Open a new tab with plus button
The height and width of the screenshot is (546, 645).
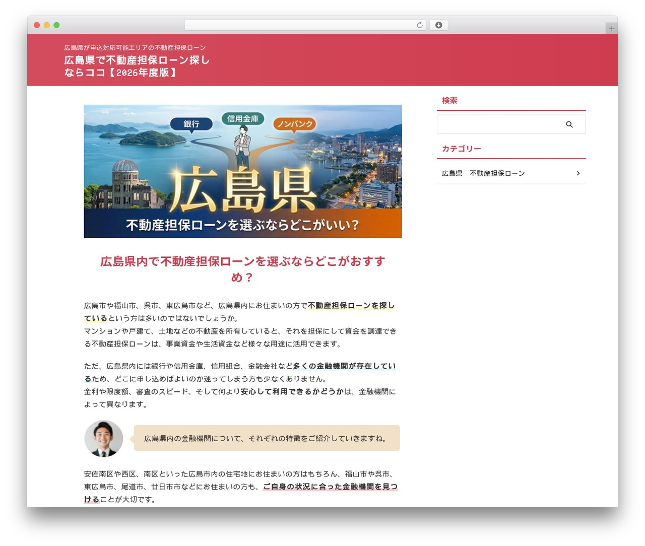tap(611, 29)
